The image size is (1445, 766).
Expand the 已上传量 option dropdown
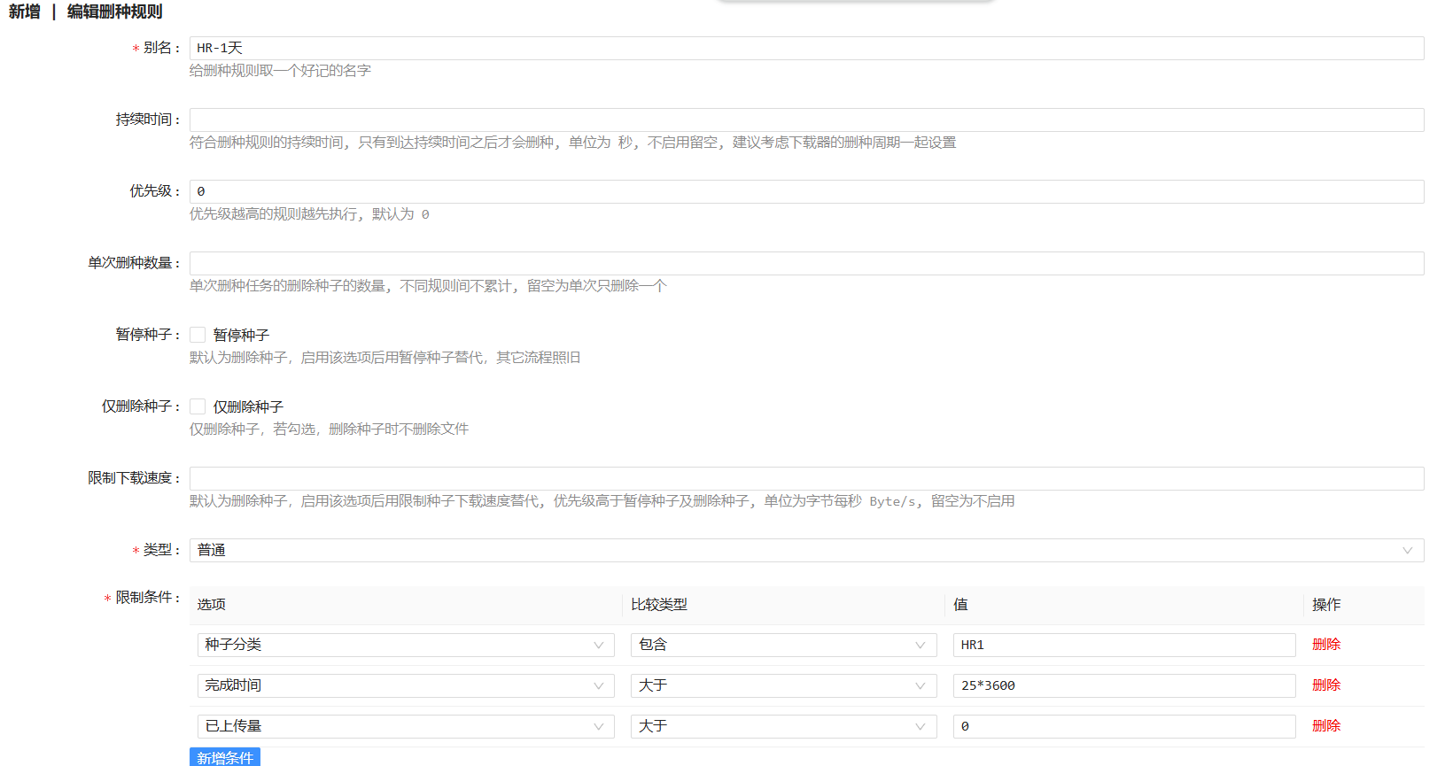coord(405,726)
